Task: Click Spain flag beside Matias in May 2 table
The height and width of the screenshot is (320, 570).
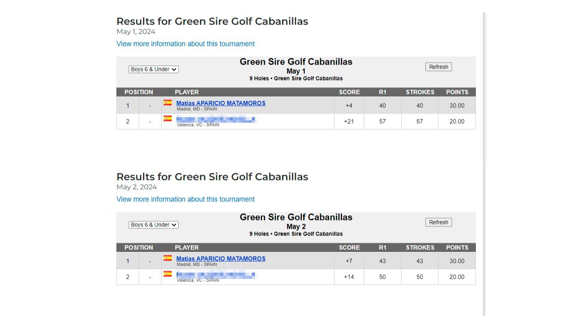Action: 168,258
